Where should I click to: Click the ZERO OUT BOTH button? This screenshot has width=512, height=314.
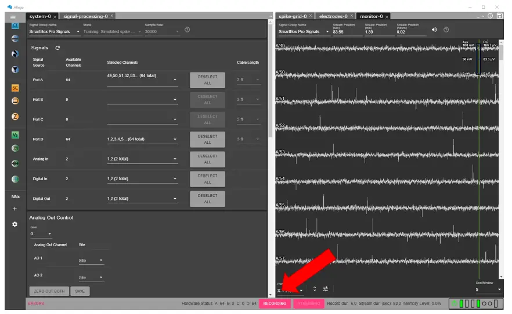click(49, 291)
